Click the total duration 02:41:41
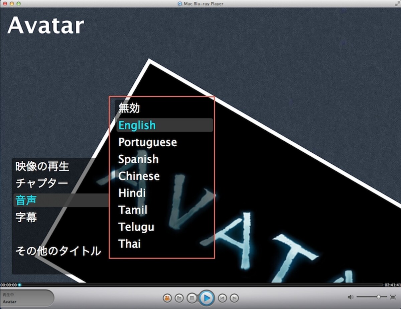 tap(392, 285)
